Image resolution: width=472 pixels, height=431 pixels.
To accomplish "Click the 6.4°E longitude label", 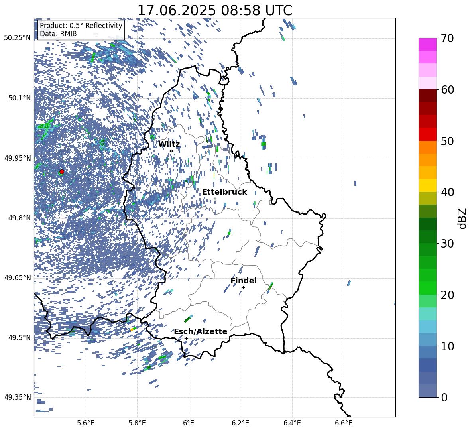I will pyautogui.click(x=292, y=423).
